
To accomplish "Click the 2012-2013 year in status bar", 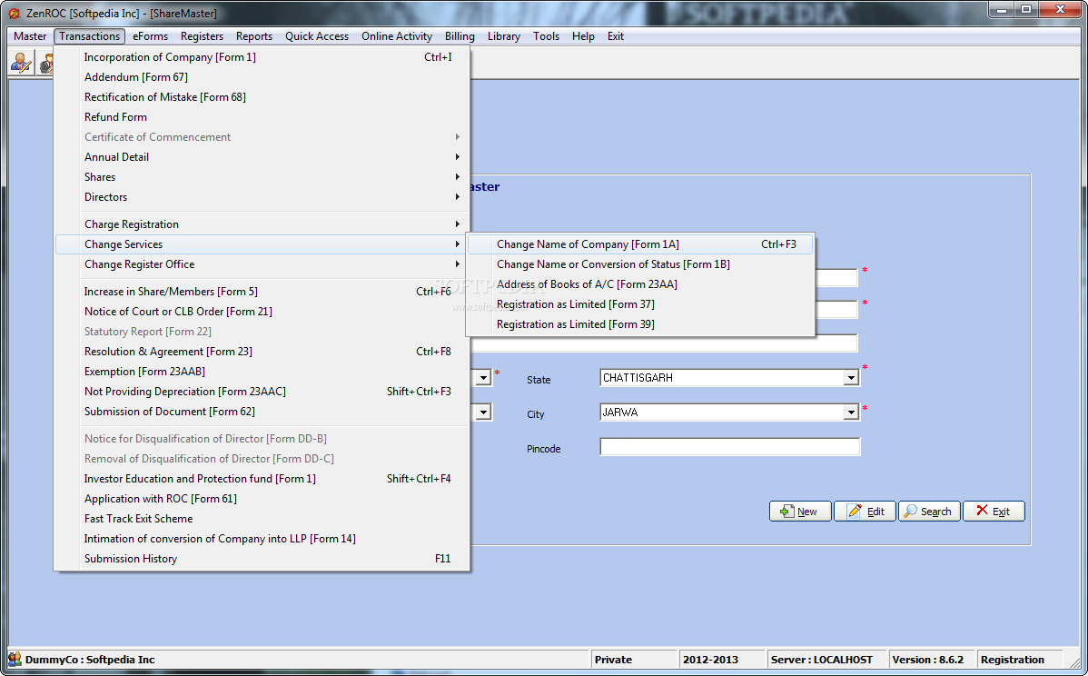I will point(710,660).
